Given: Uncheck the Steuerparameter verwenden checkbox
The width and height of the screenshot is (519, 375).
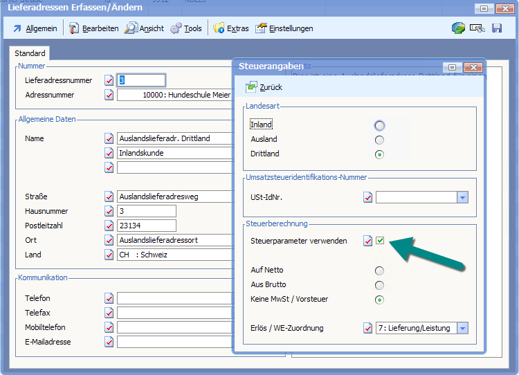Looking at the screenshot, I should (380, 241).
